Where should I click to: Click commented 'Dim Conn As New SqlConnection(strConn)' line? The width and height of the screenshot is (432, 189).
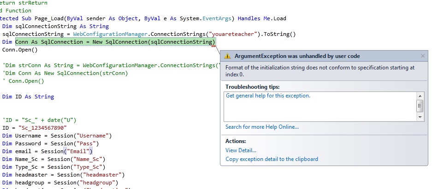(x=65, y=73)
